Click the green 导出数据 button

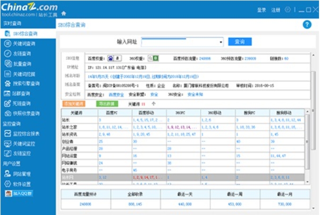point(107,104)
